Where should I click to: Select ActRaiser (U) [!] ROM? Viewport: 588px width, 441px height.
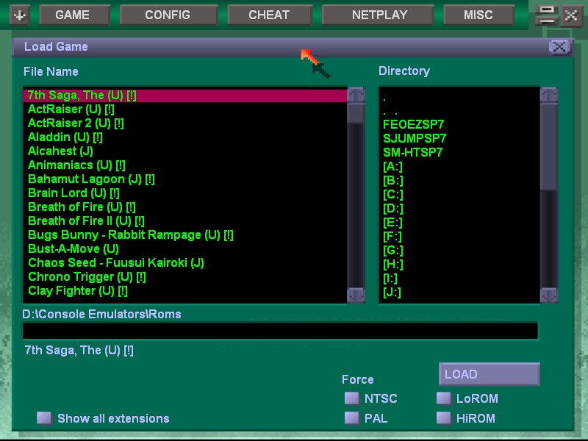coord(185,109)
